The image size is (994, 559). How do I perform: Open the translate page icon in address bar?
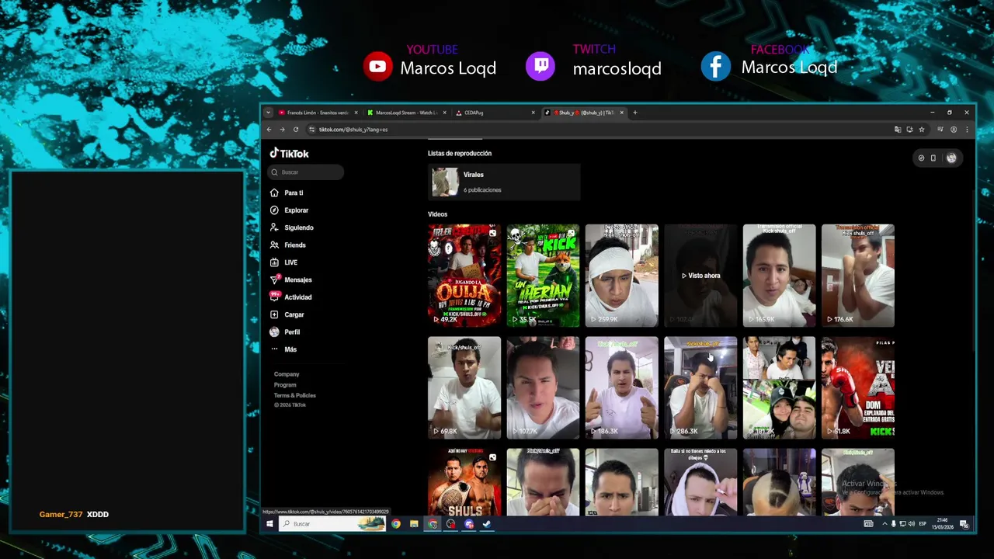898,130
